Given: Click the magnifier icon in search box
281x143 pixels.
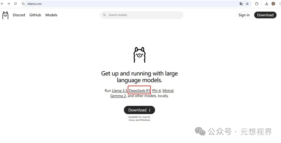Looking at the screenshot, I should [105, 15].
